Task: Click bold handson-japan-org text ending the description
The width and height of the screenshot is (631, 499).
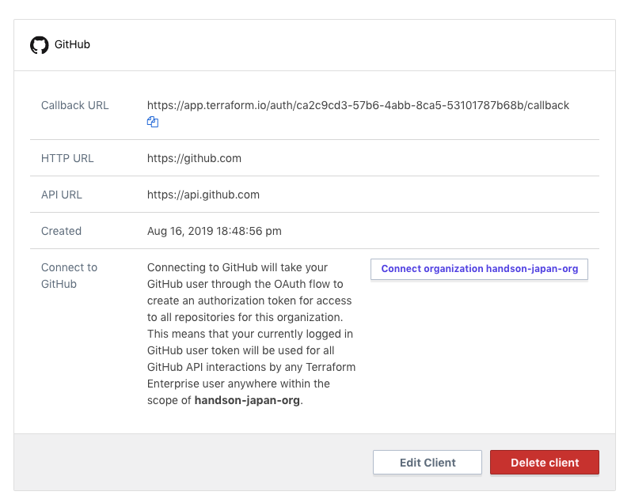Action: pos(247,400)
